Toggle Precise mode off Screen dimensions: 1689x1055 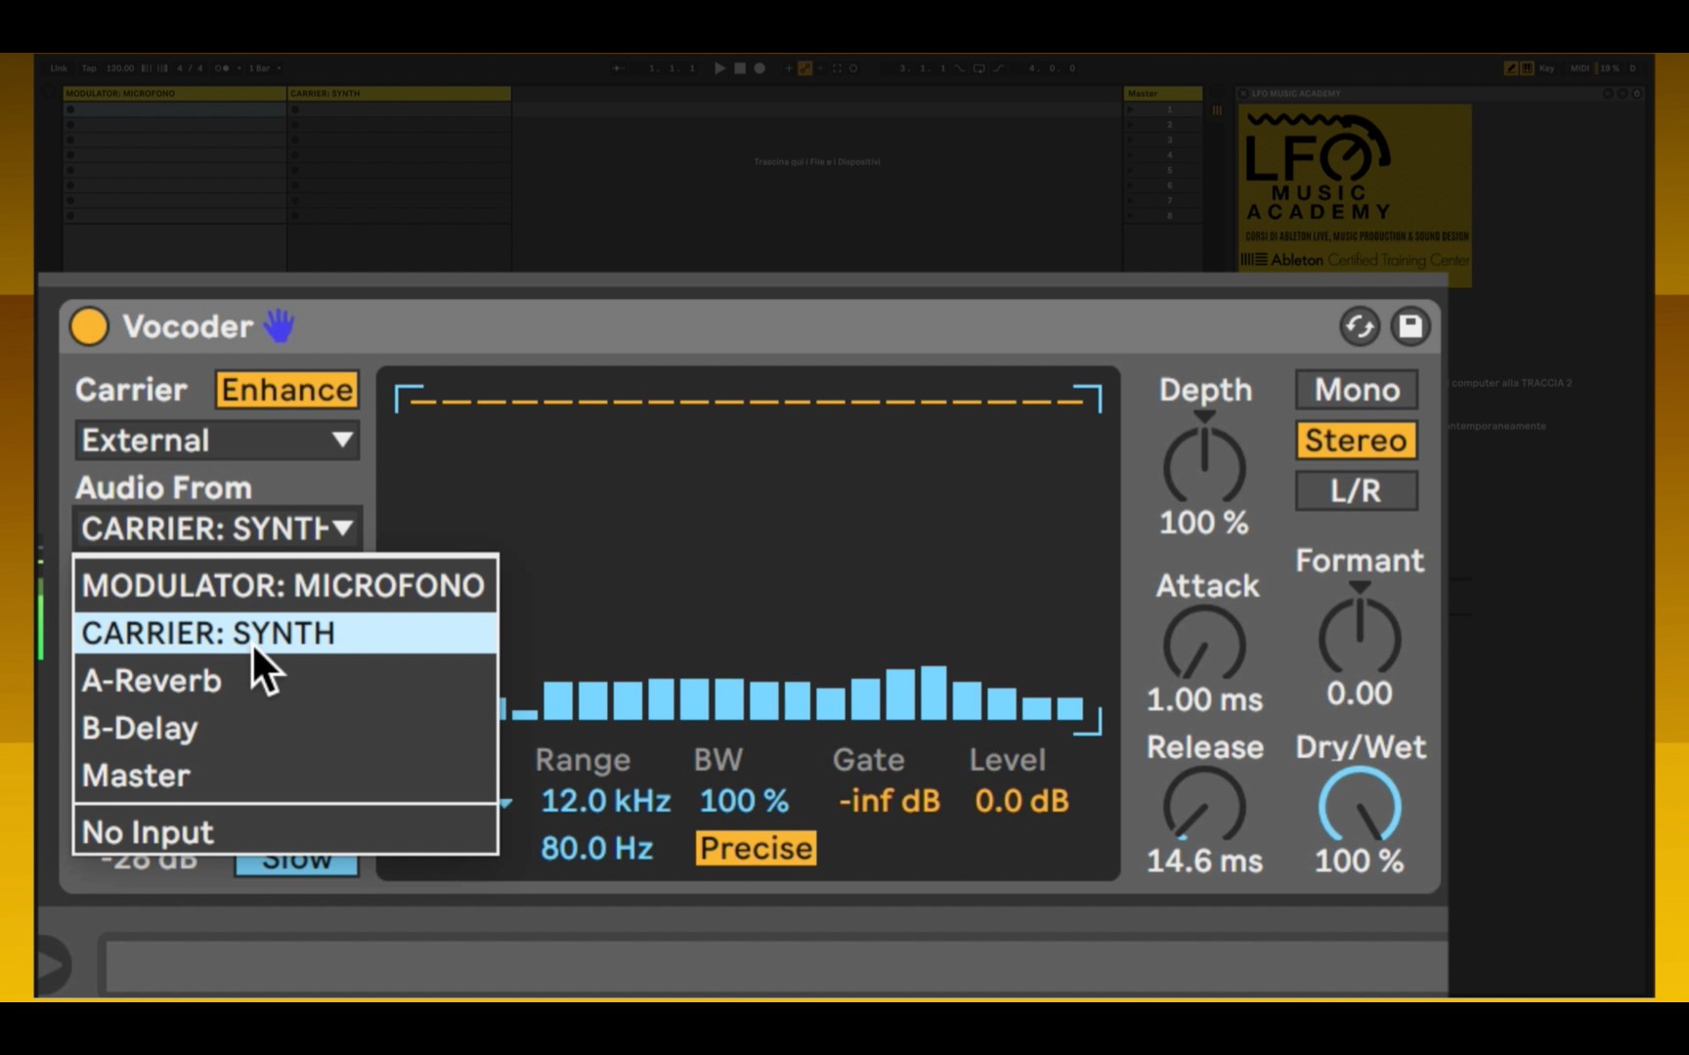coord(756,848)
